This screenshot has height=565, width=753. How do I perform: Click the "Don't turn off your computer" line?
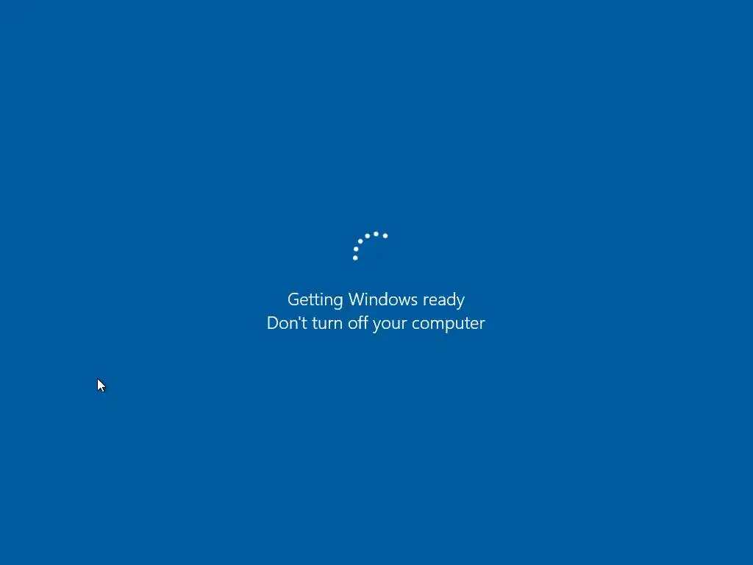[x=376, y=324]
